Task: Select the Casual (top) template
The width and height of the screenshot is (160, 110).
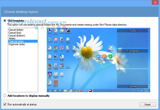Action: click(x=14, y=33)
